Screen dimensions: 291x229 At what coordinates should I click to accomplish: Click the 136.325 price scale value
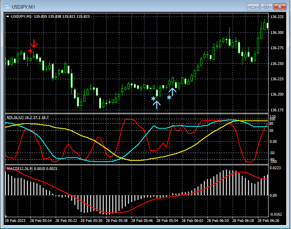tap(277, 17)
